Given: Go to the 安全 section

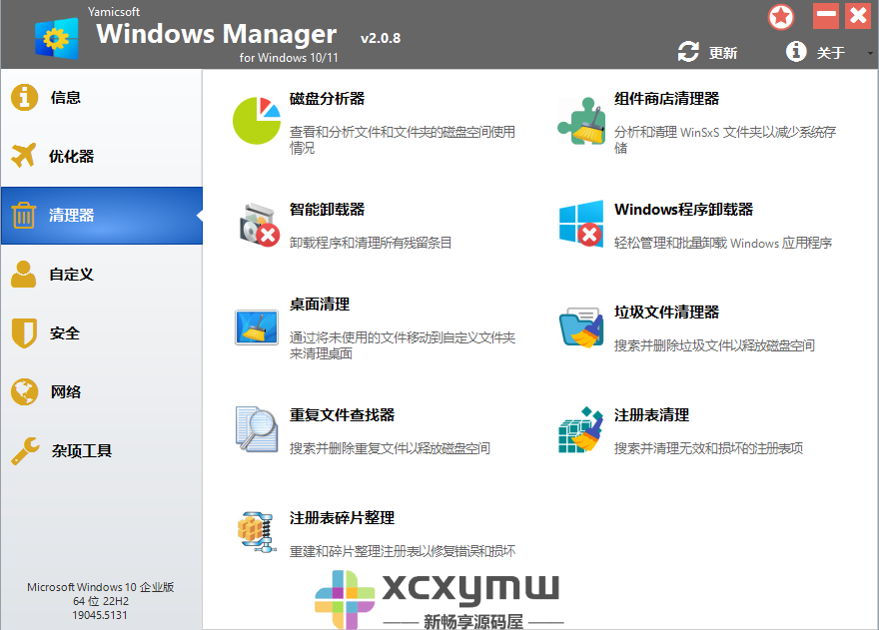Looking at the screenshot, I should [x=102, y=332].
